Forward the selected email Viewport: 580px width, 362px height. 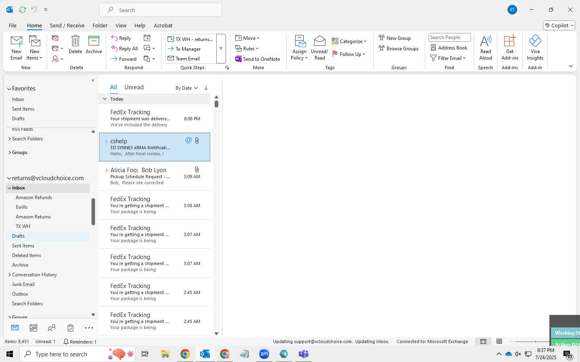(x=124, y=59)
